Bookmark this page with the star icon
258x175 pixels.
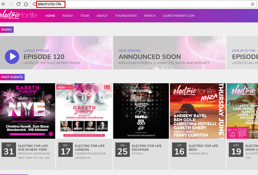point(253,4)
